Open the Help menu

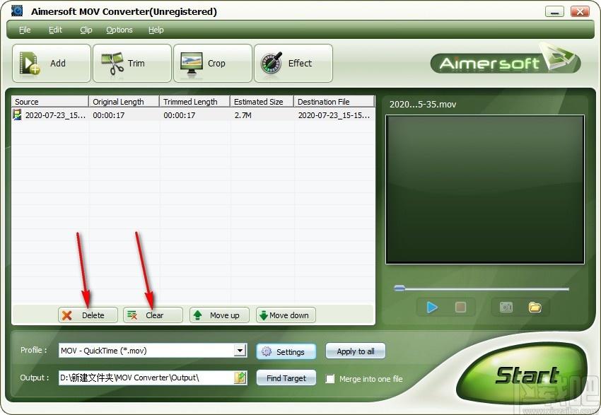click(156, 30)
